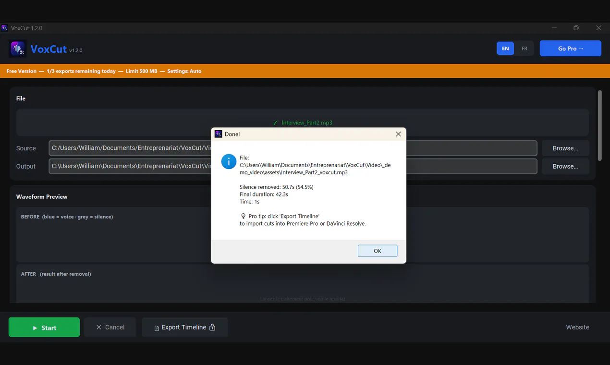Click the 'Silence removed: 50.7s (54.5%)' text
Image resolution: width=610 pixels, height=365 pixels.
pyautogui.click(x=276, y=187)
